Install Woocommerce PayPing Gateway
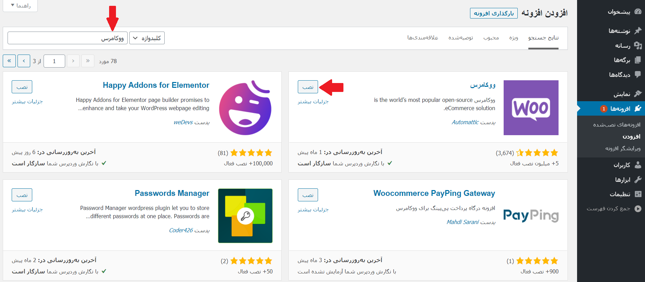The width and height of the screenshot is (645, 282). click(x=308, y=195)
